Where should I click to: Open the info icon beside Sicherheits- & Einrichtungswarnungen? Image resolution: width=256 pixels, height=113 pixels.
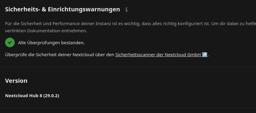pos(127,10)
